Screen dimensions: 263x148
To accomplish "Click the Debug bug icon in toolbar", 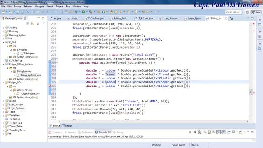I will point(76,12).
